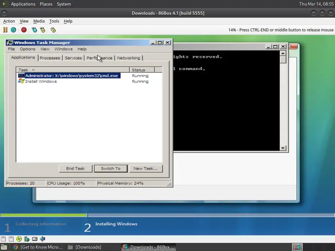This screenshot has width=335, height=251.
Task: Switch to the Services tab
Action: (73, 58)
